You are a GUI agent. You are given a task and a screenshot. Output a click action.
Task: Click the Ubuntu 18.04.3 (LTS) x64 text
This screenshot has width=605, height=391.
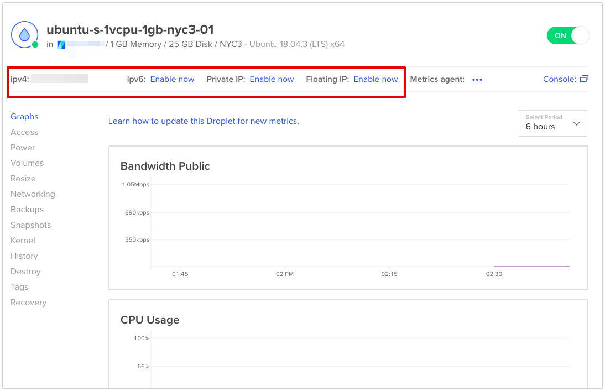[297, 44]
